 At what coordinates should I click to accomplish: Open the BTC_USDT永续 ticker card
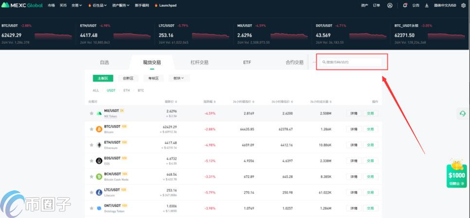click(x=430, y=34)
